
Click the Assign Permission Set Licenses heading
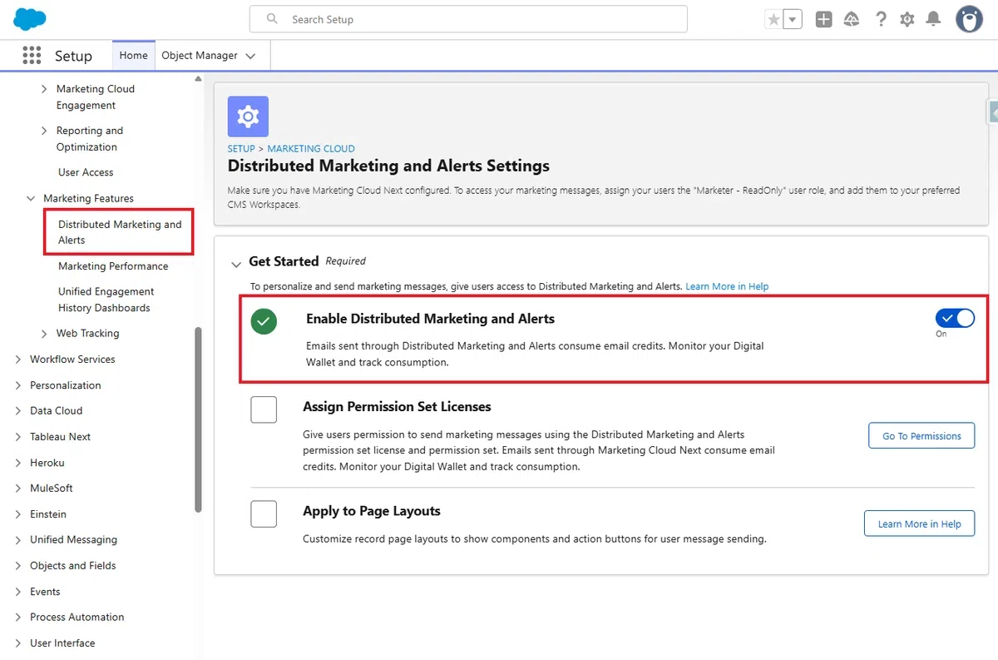(x=397, y=407)
